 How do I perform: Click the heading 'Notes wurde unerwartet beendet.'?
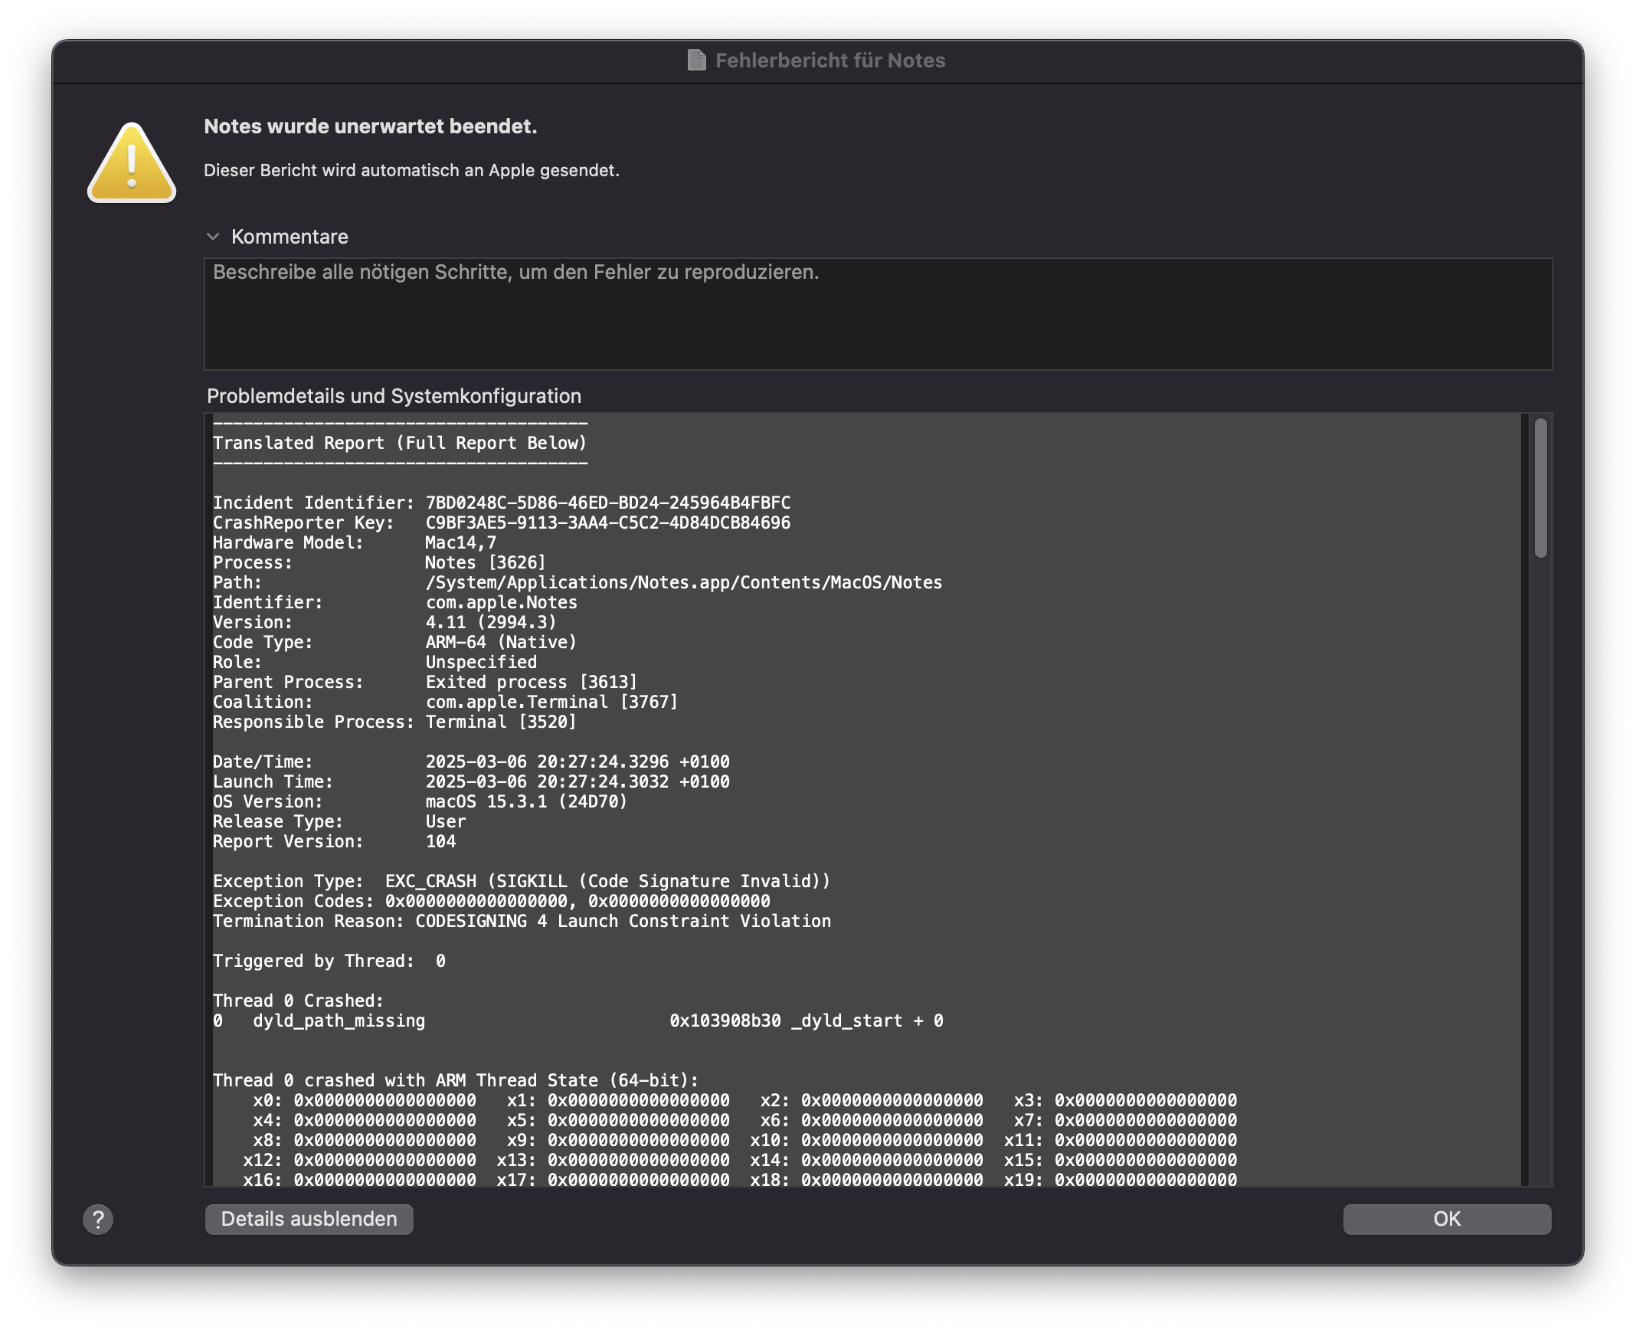[x=371, y=126]
